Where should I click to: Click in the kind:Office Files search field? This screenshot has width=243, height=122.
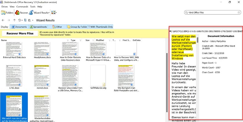(213, 13)
